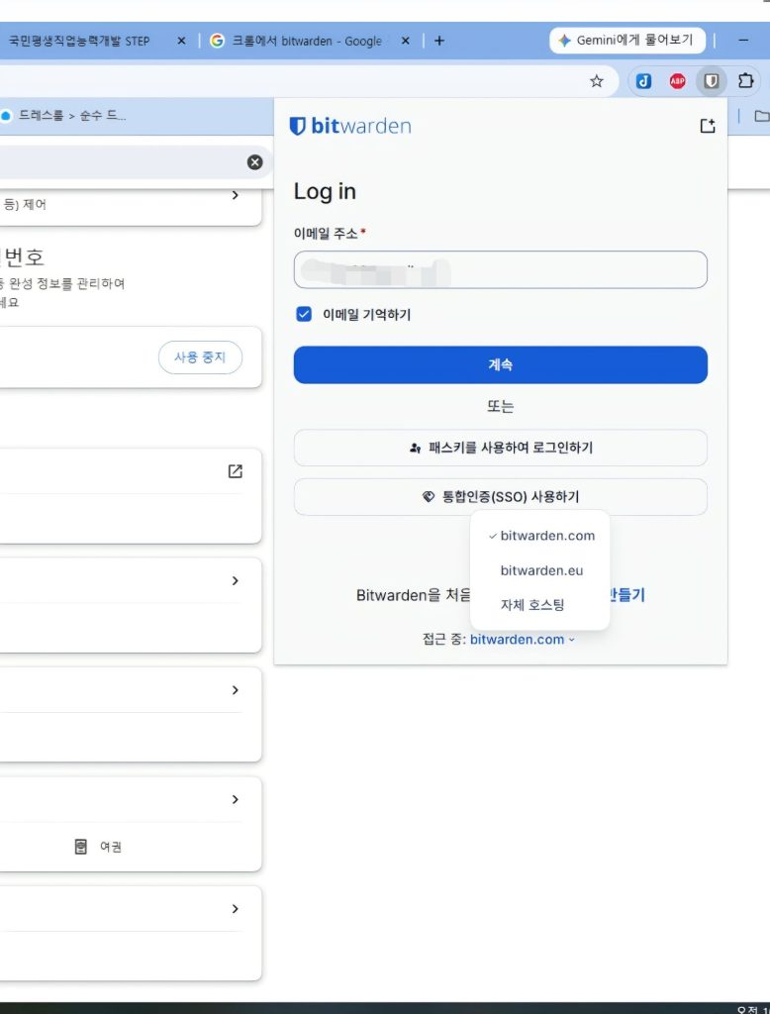Click 통합인증(SSO) 사용하기 button
Viewport: 770px width, 1014px height.
pyautogui.click(x=501, y=497)
